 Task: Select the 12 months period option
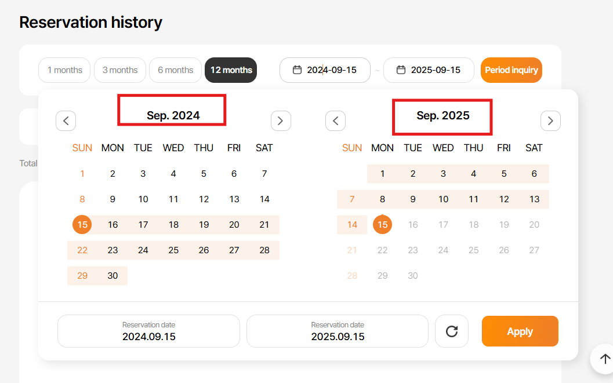[x=231, y=70]
